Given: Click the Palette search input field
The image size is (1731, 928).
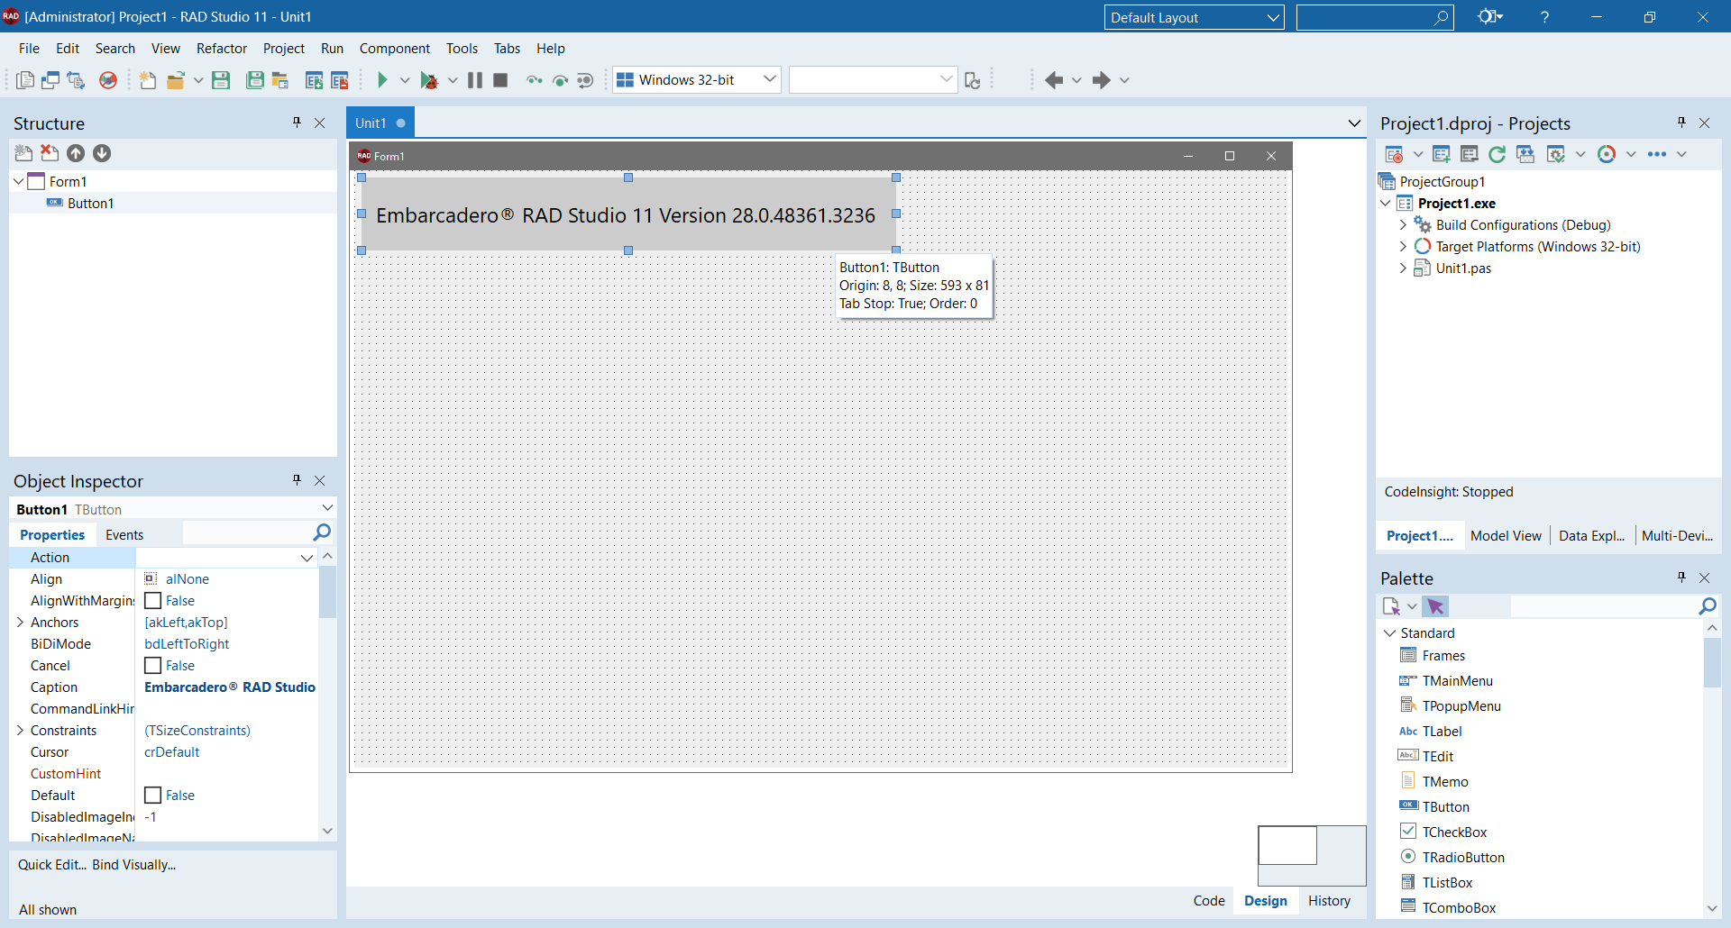Looking at the screenshot, I should [x=1602, y=606].
